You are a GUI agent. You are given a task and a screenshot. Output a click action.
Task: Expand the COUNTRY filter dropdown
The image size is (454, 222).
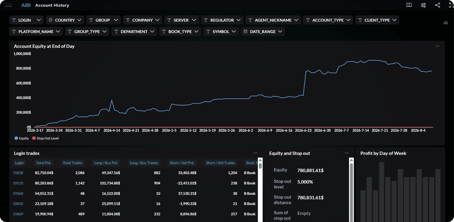click(65, 20)
